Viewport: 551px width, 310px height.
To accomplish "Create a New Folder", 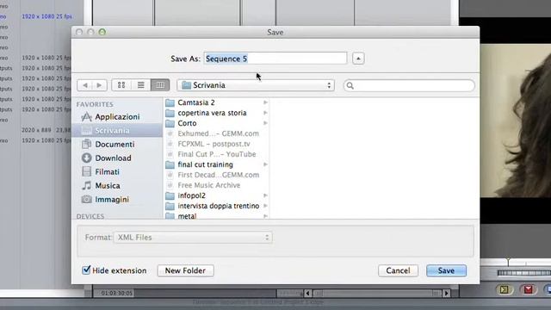I will coord(186,270).
